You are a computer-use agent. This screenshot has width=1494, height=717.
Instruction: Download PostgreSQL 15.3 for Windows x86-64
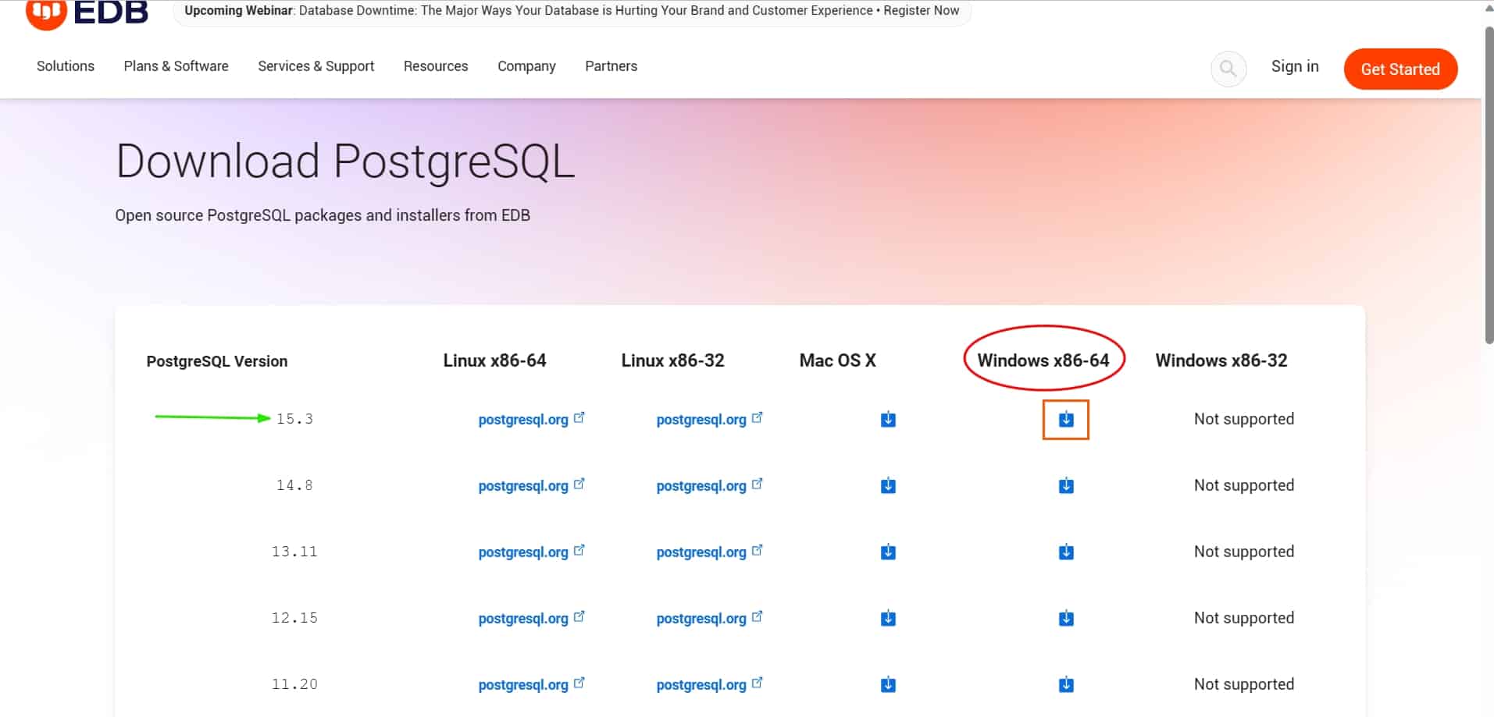click(x=1064, y=419)
